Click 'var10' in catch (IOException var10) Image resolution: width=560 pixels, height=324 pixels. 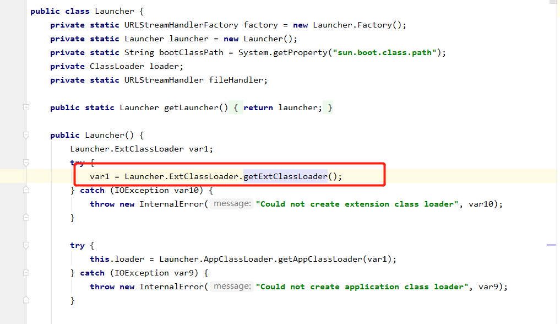pos(186,191)
